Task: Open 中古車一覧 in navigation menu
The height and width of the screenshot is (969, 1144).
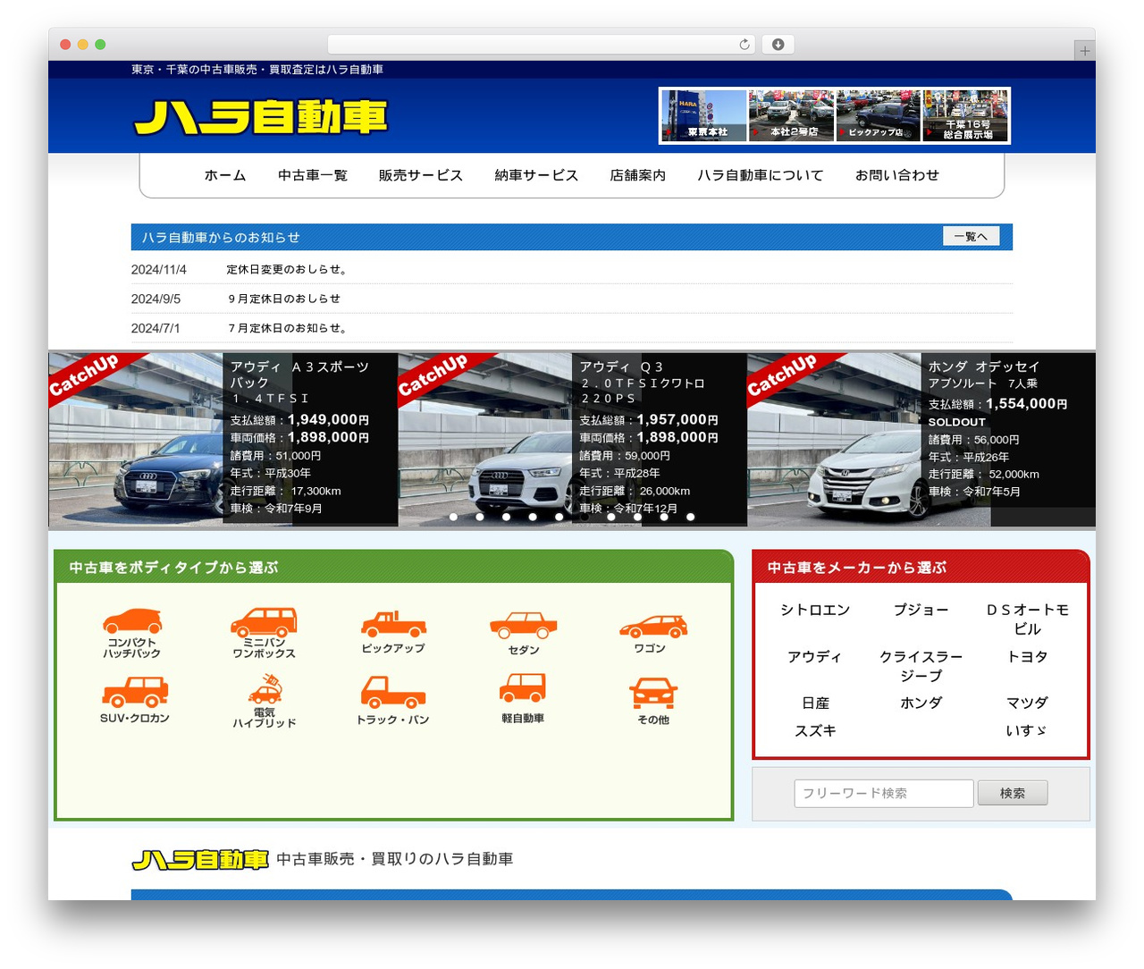Action: tap(313, 175)
